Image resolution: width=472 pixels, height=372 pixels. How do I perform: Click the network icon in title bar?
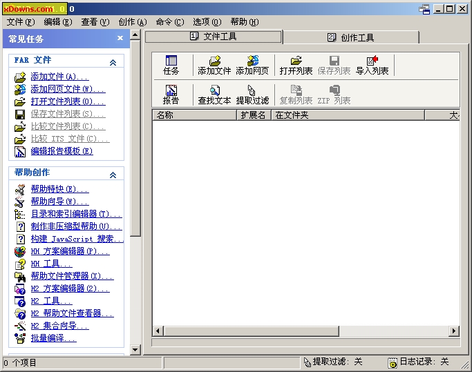tap(424, 9)
